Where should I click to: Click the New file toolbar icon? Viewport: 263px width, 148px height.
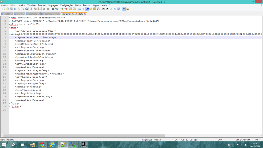tap(4, 9)
